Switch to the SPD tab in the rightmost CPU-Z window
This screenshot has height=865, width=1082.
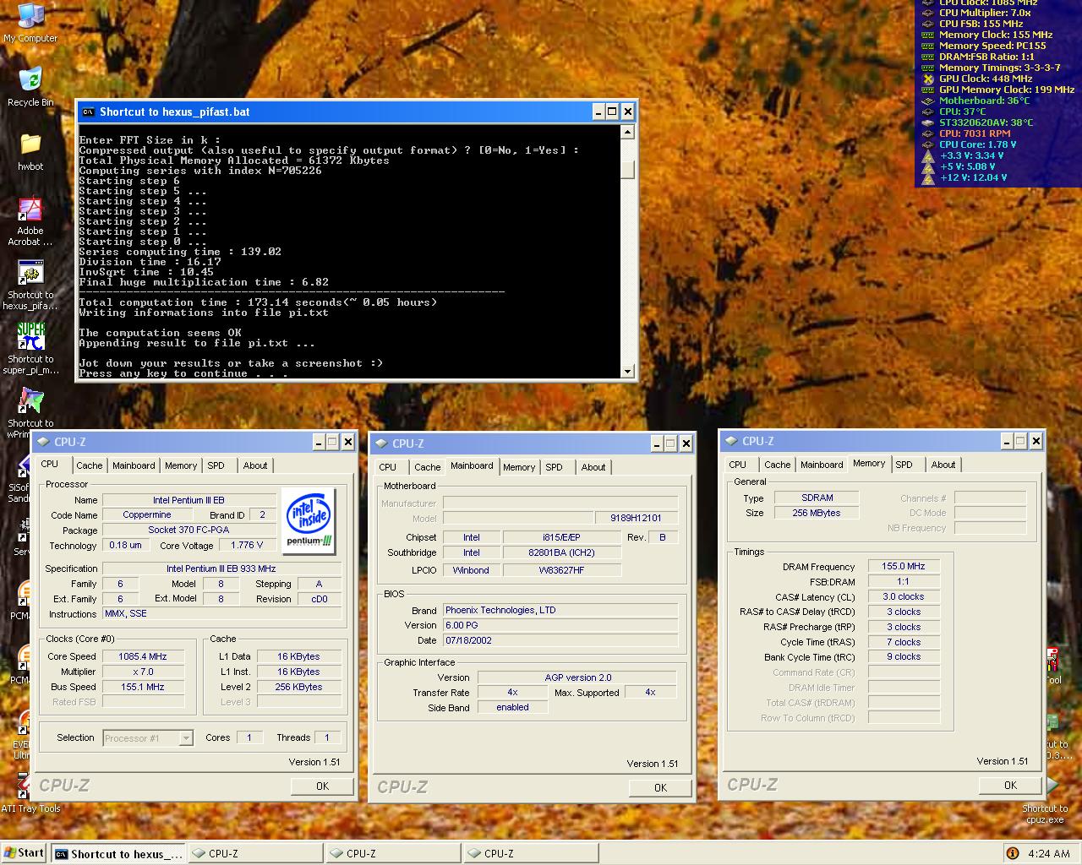tap(904, 465)
